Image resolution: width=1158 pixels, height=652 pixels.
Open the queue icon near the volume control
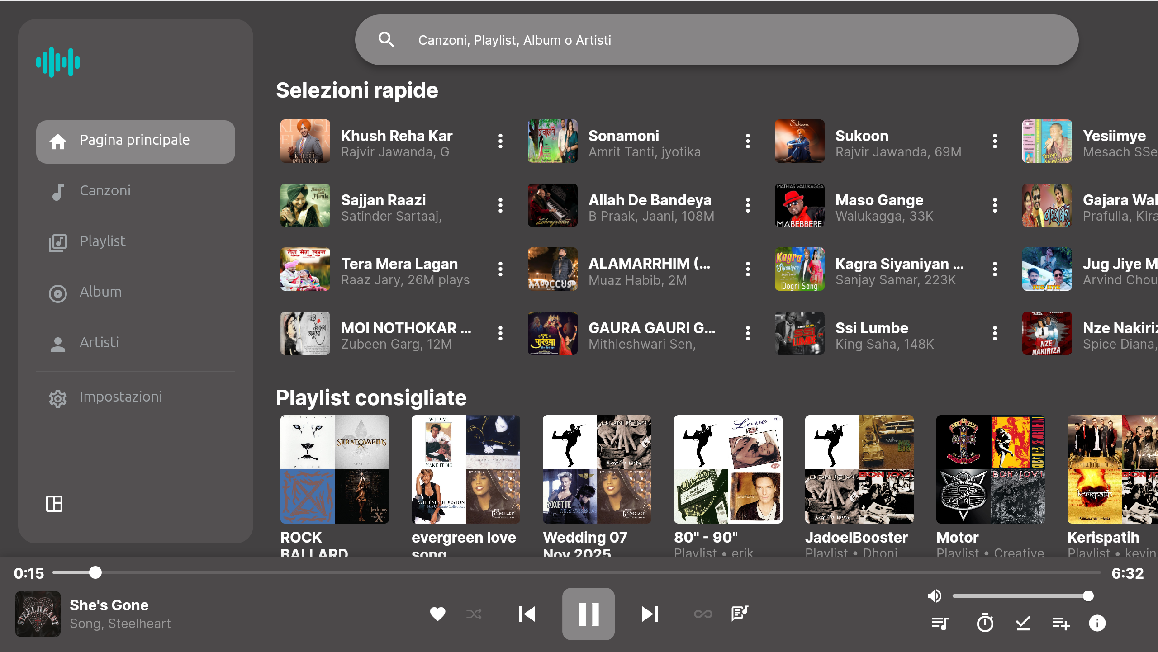coord(940,623)
